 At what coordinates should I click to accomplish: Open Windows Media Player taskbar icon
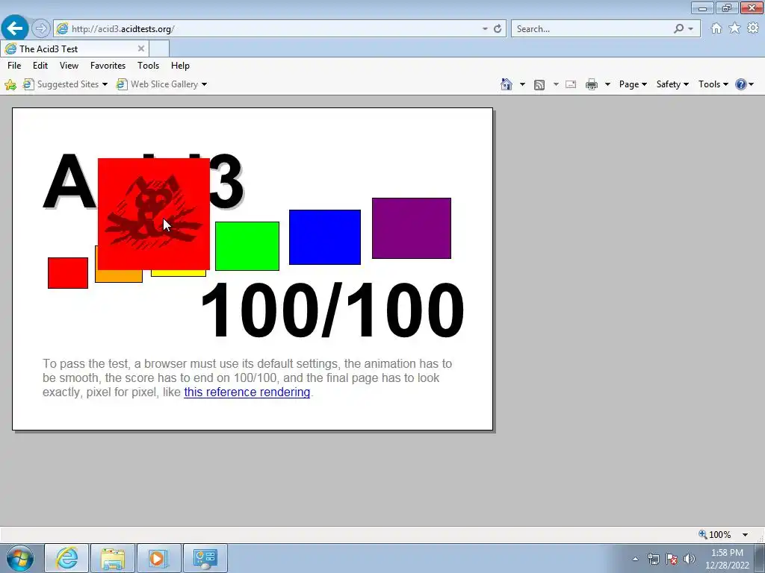coord(158,558)
